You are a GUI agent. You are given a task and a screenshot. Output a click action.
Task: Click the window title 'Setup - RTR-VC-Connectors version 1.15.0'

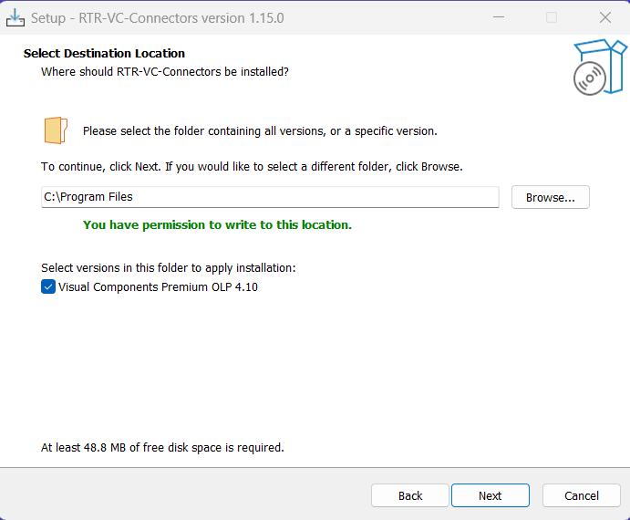[x=158, y=18]
